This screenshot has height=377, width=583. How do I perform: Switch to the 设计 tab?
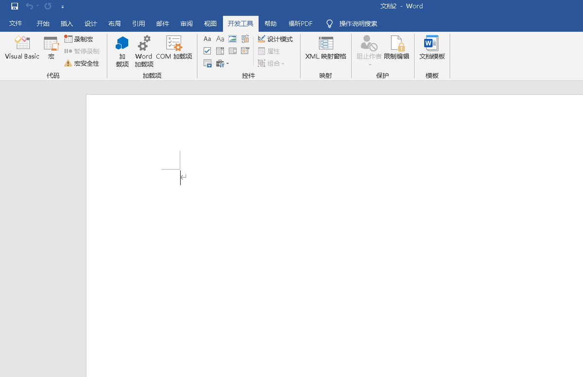(x=91, y=23)
